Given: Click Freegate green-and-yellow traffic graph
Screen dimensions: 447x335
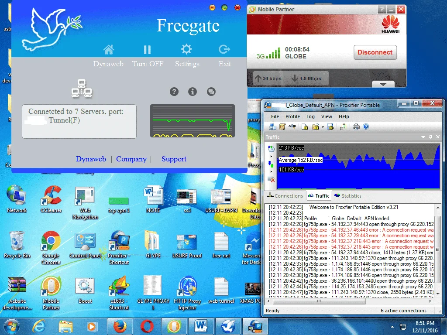Looking at the screenshot, I should pyautogui.click(x=193, y=121).
